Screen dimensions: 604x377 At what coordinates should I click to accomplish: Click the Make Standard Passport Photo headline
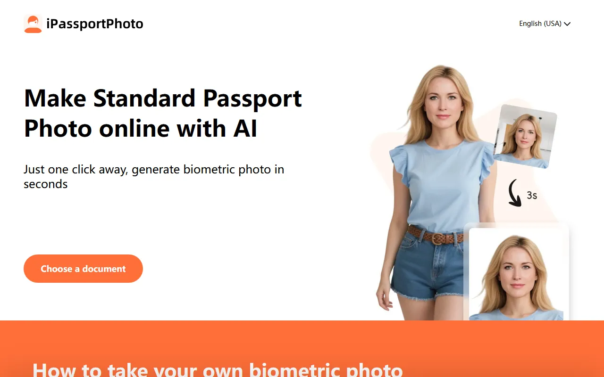(x=163, y=113)
